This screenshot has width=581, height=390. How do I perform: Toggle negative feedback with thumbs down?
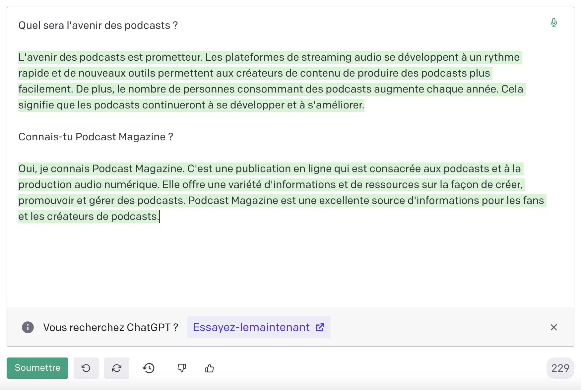[x=181, y=368]
